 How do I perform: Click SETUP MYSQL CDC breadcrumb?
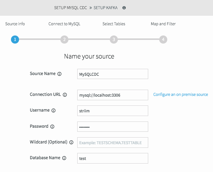71,8
